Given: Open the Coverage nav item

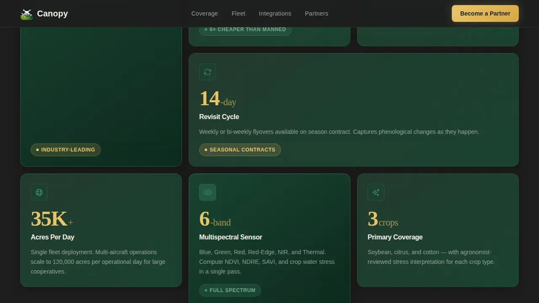Looking at the screenshot, I should [x=205, y=13].
